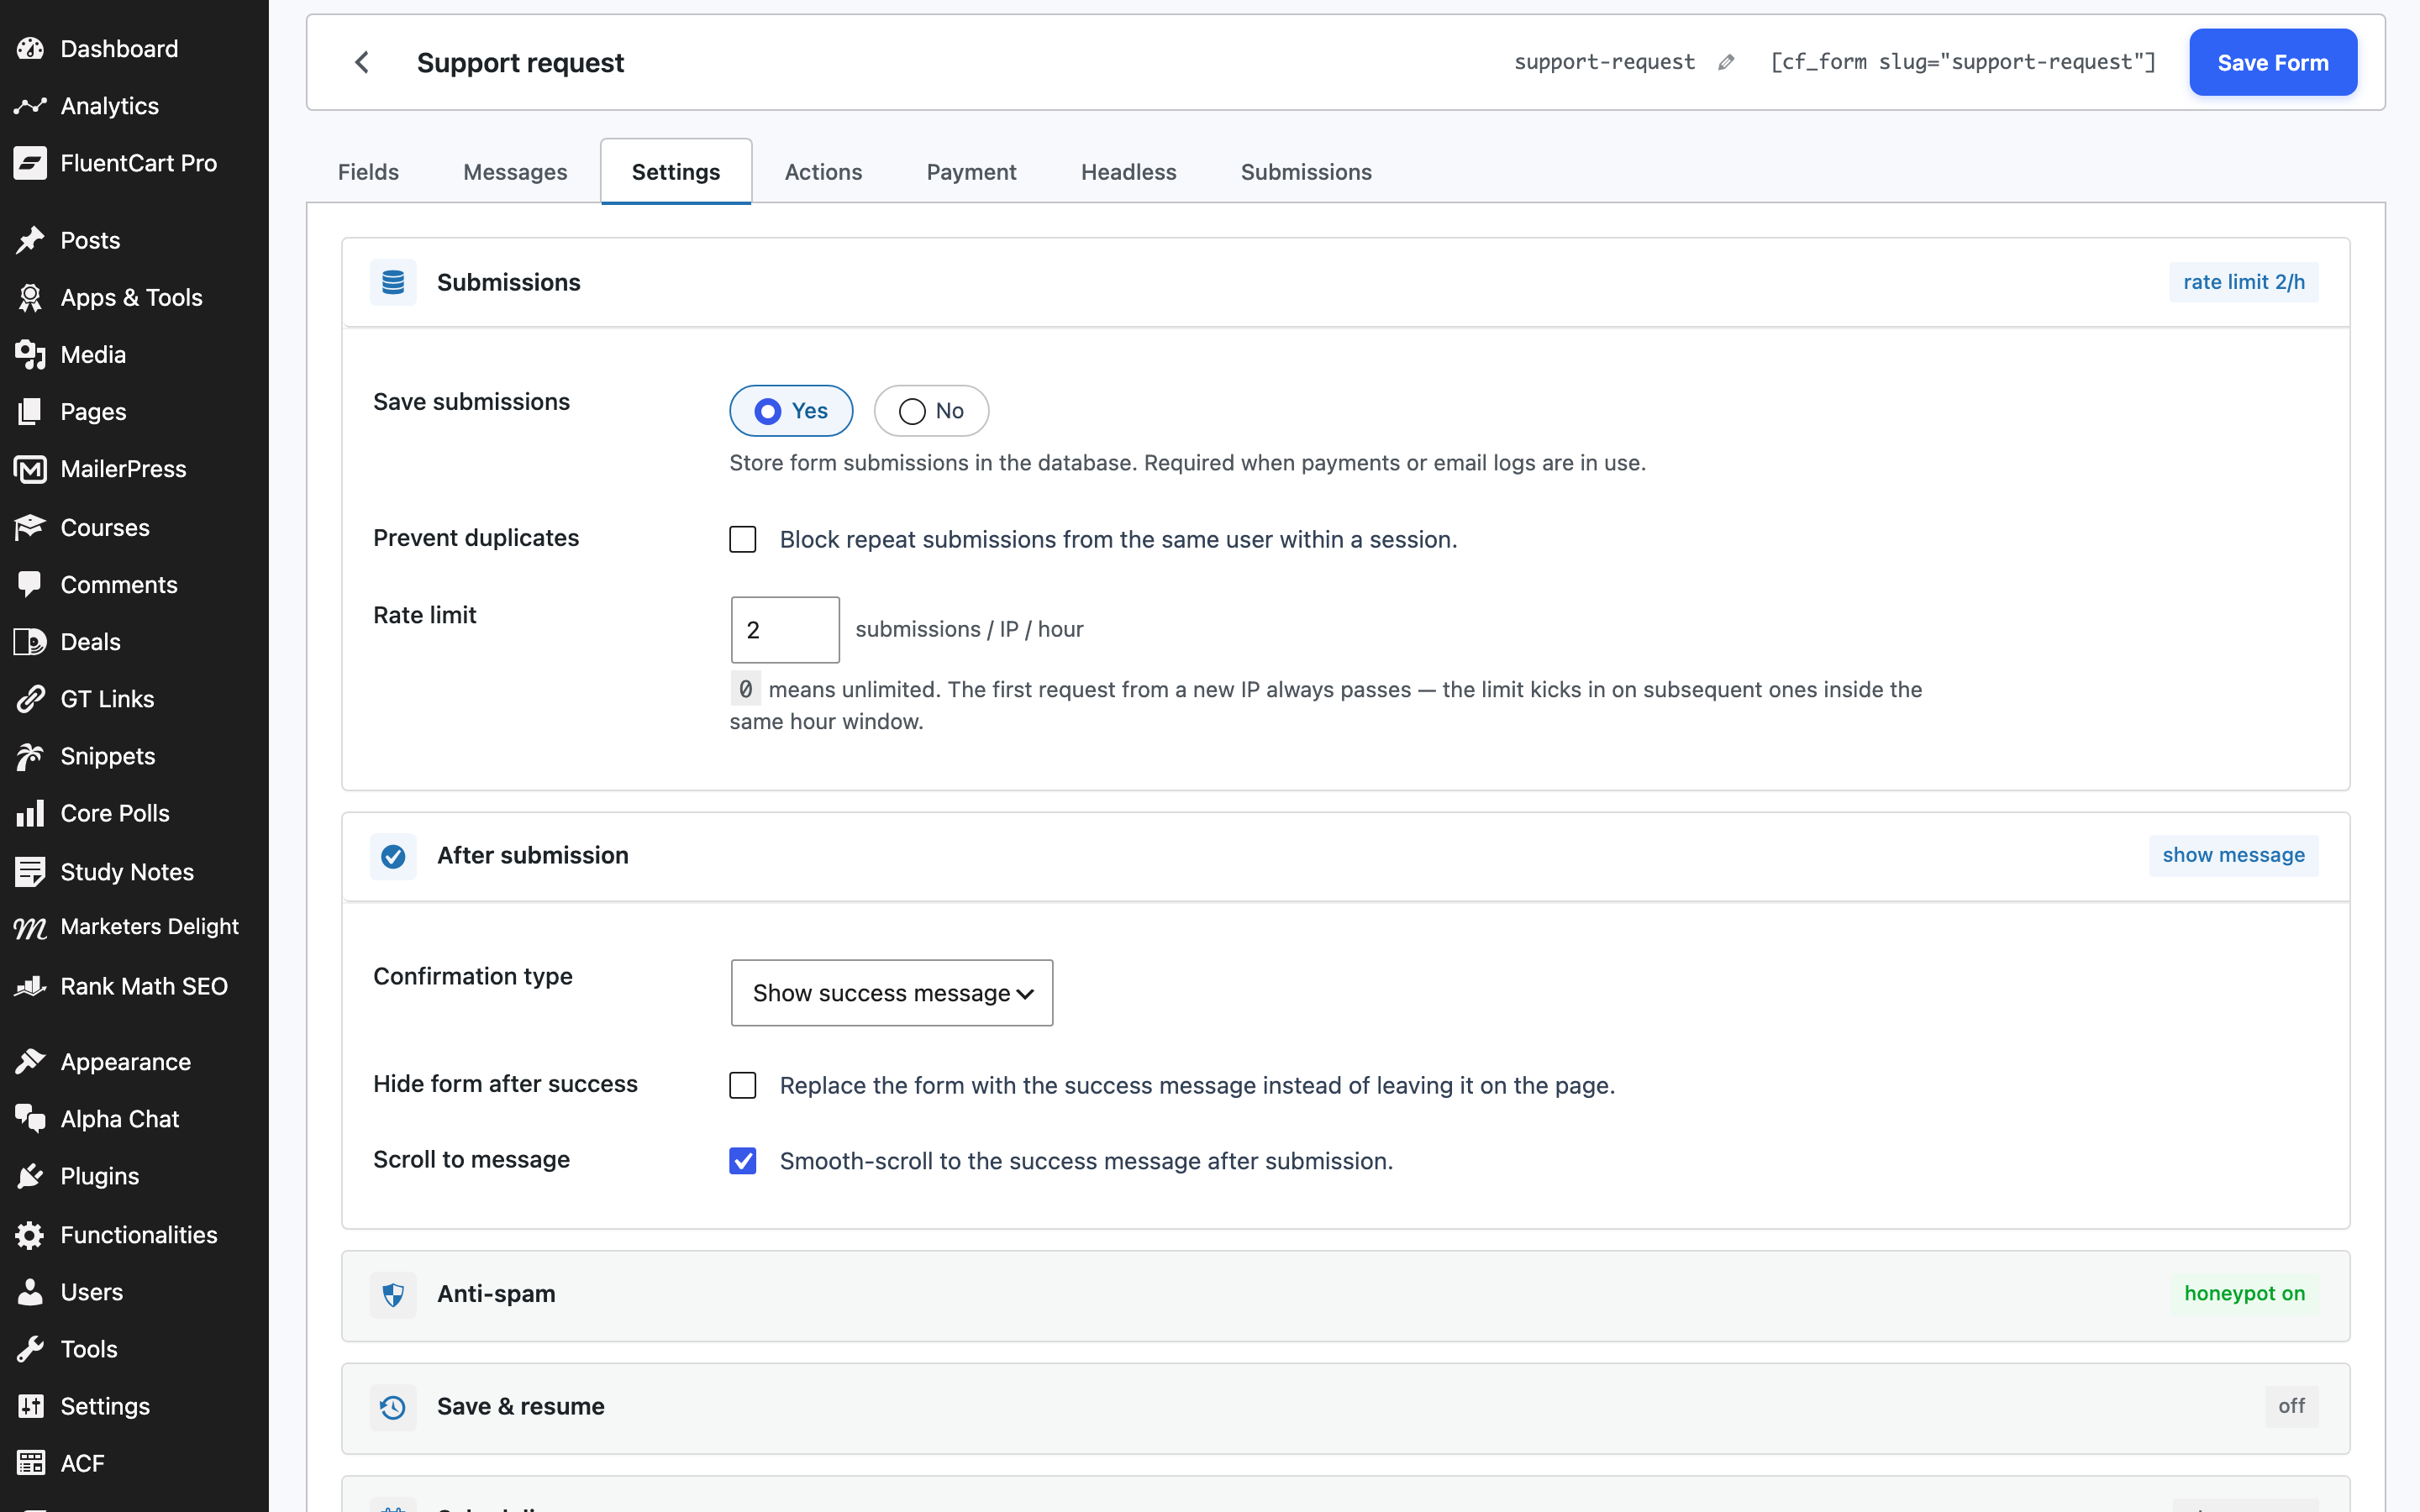Switch to the Fields tab
The height and width of the screenshot is (1512, 2420).
pos(368,172)
